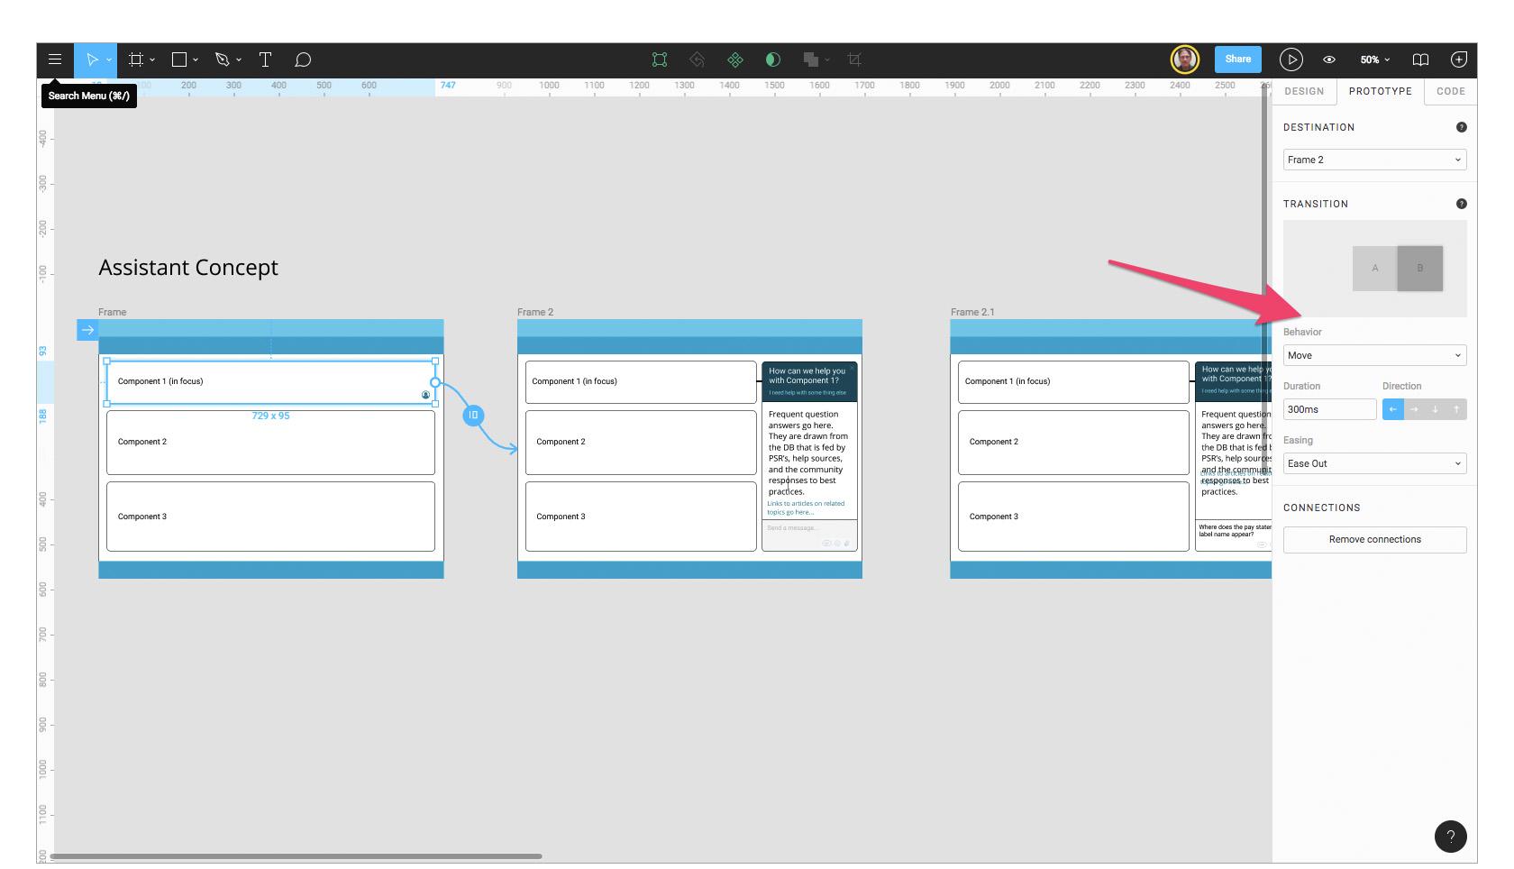Open the Behavior dropdown set to Move
Viewport: 1514px width, 869px height.
(x=1373, y=355)
